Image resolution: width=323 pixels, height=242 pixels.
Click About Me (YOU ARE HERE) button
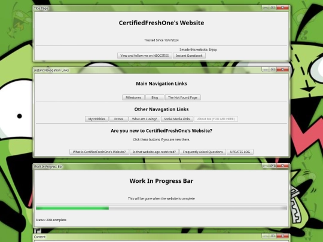click(x=216, y=119)
